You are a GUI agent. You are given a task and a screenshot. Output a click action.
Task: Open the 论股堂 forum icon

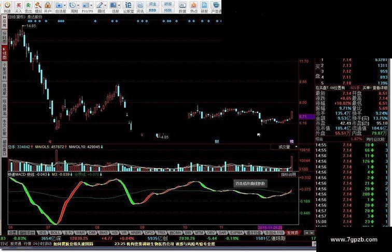128,5
